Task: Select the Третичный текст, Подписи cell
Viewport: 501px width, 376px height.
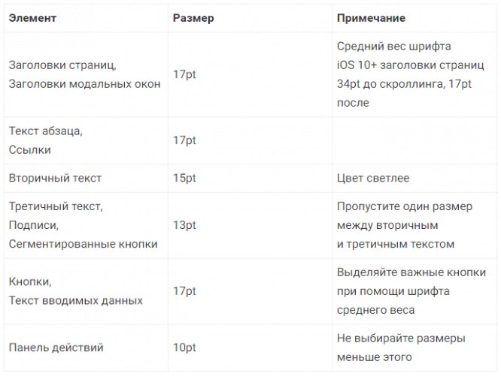Action: [x=83, y=224]
